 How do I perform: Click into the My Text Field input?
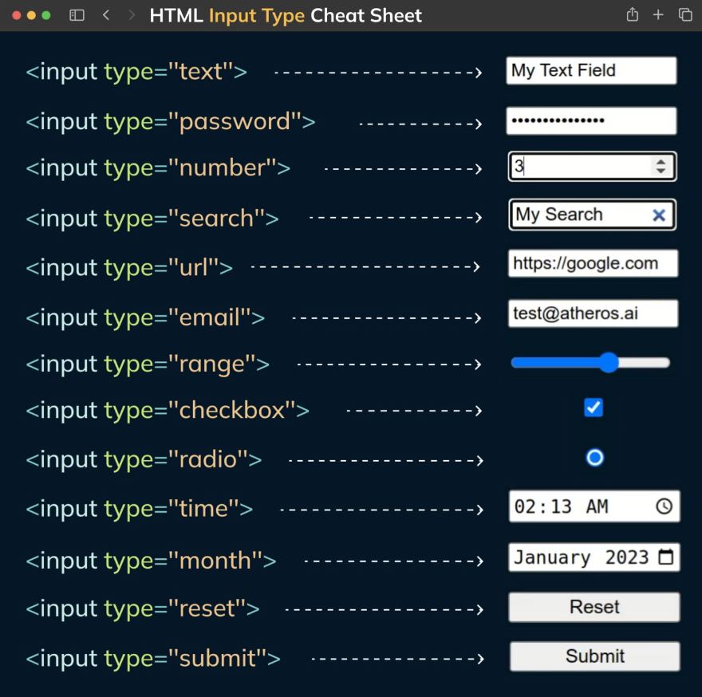point(591,70)
